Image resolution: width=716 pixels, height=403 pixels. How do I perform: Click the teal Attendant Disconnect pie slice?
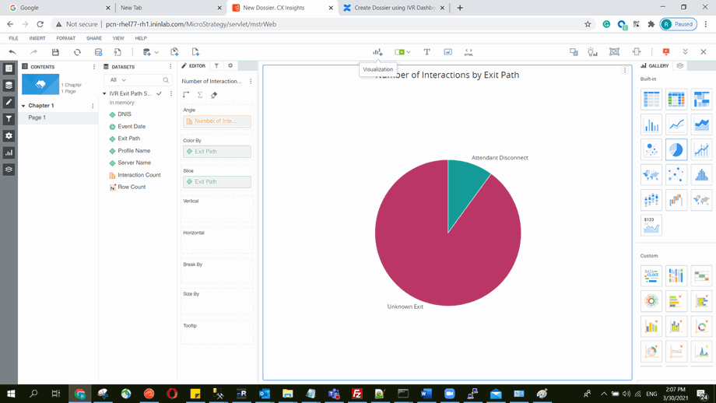pyautogui.click(x=467, y=183)
